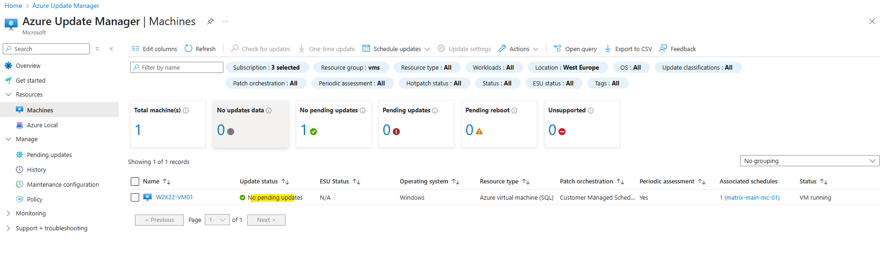Click the Previous page button
The height and width of the screenshot is (280, 882).
[x=159, y=220]
